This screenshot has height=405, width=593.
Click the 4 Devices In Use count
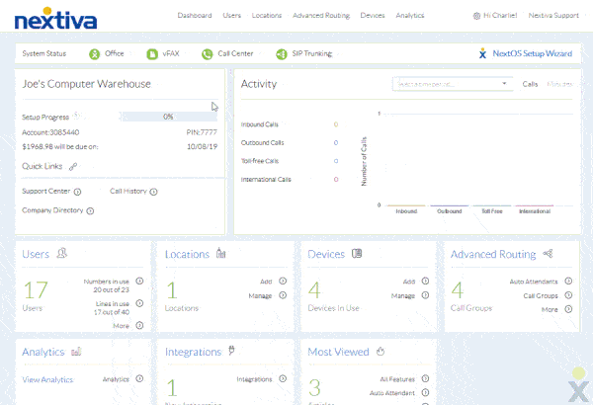coord(314,290)
